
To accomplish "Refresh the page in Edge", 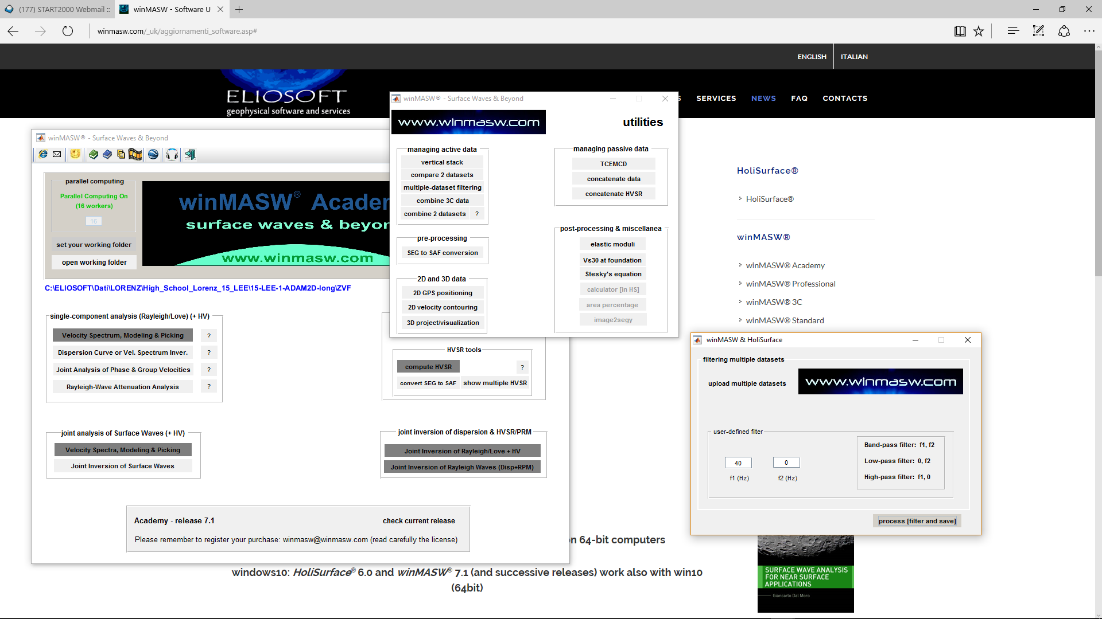I will pos(68,31).
